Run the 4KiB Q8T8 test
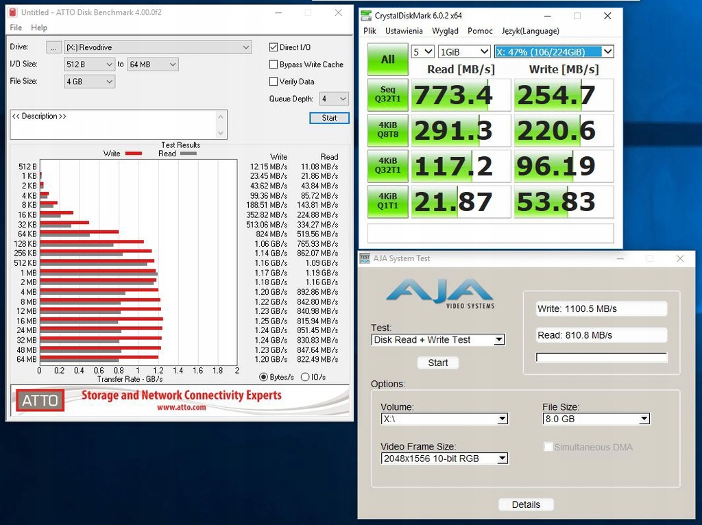Viewport: 702px width, 525px height. coord(388,130)
